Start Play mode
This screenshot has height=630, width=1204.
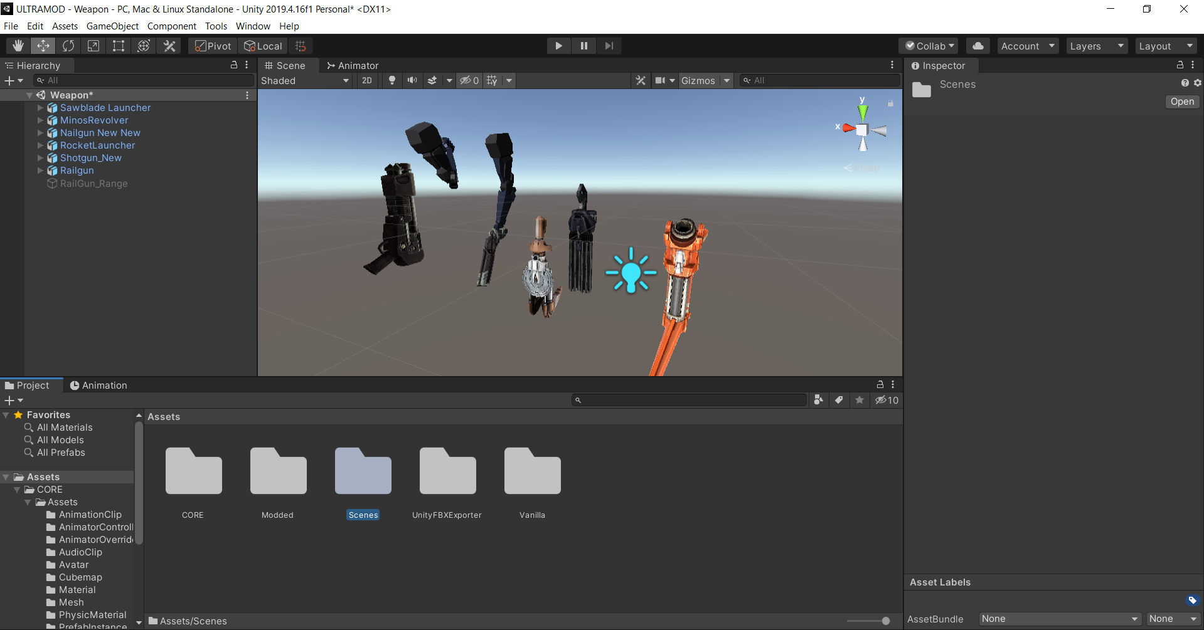pyautogui.click(x=558, y=46)
